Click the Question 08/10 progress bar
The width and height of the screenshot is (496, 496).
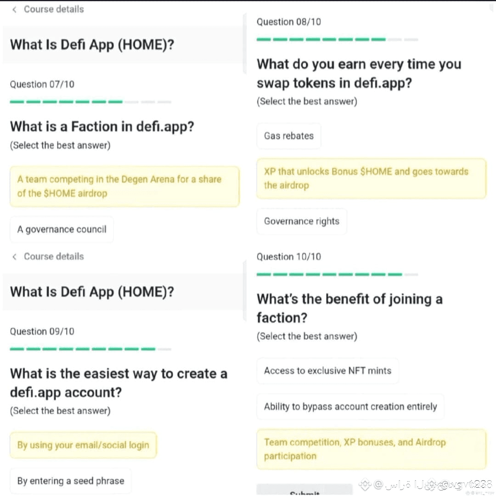[337, 39]
